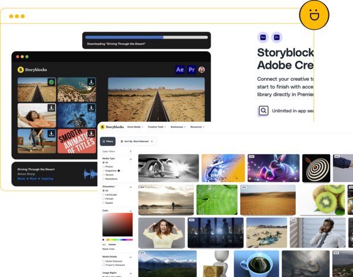Collapse the Color filter section
Image resolution: width=353 pixels, height=277 pixels.
pos(130,211)
